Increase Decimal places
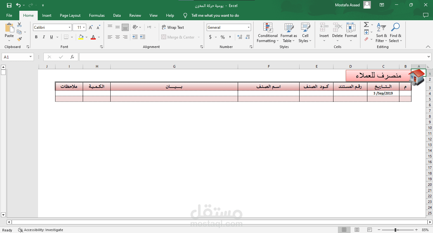 (240, 37)
